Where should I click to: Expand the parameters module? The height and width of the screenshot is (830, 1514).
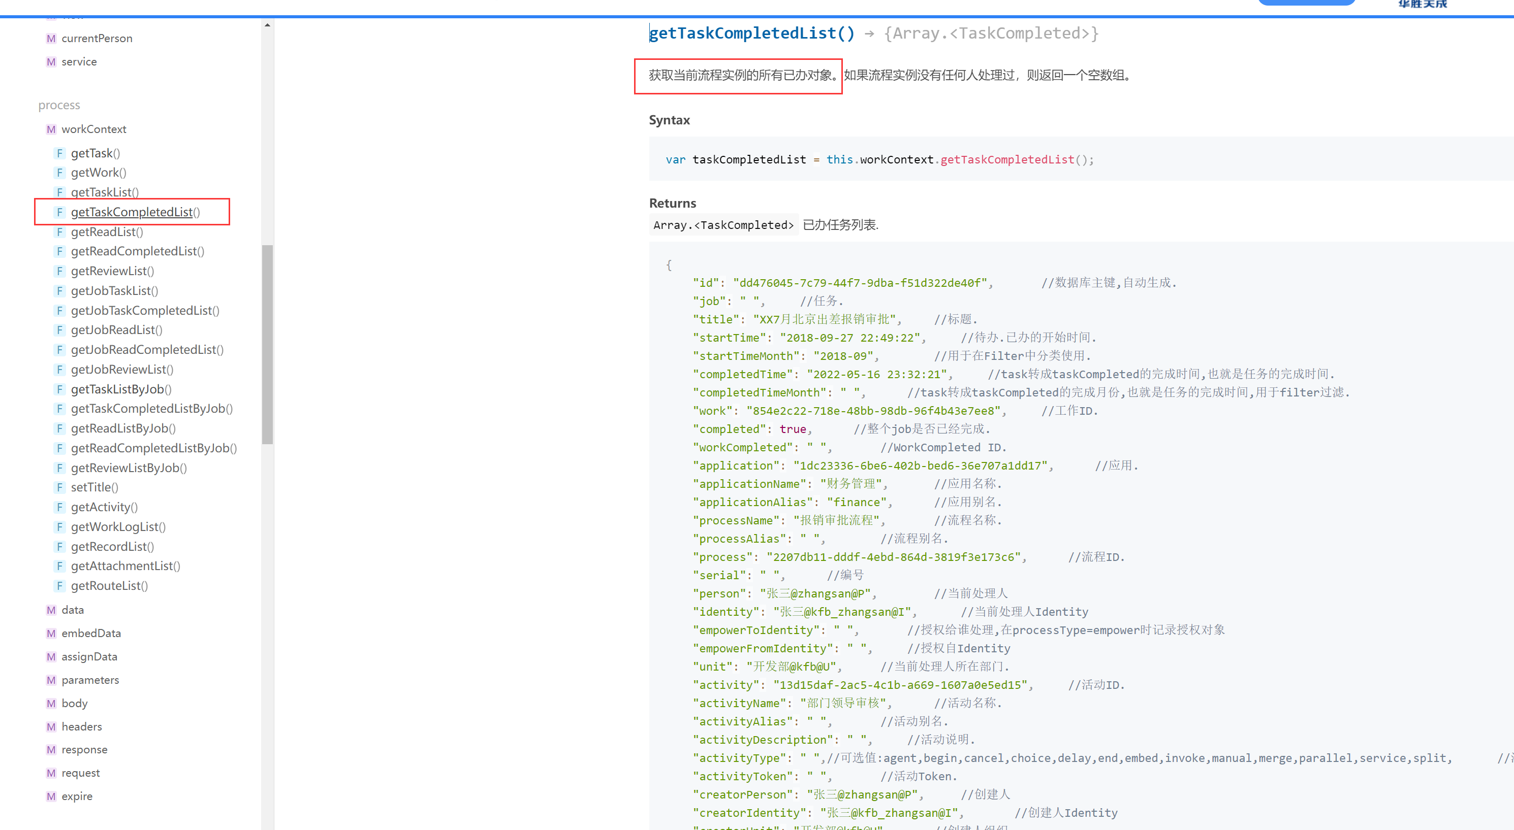click(90, 680)
